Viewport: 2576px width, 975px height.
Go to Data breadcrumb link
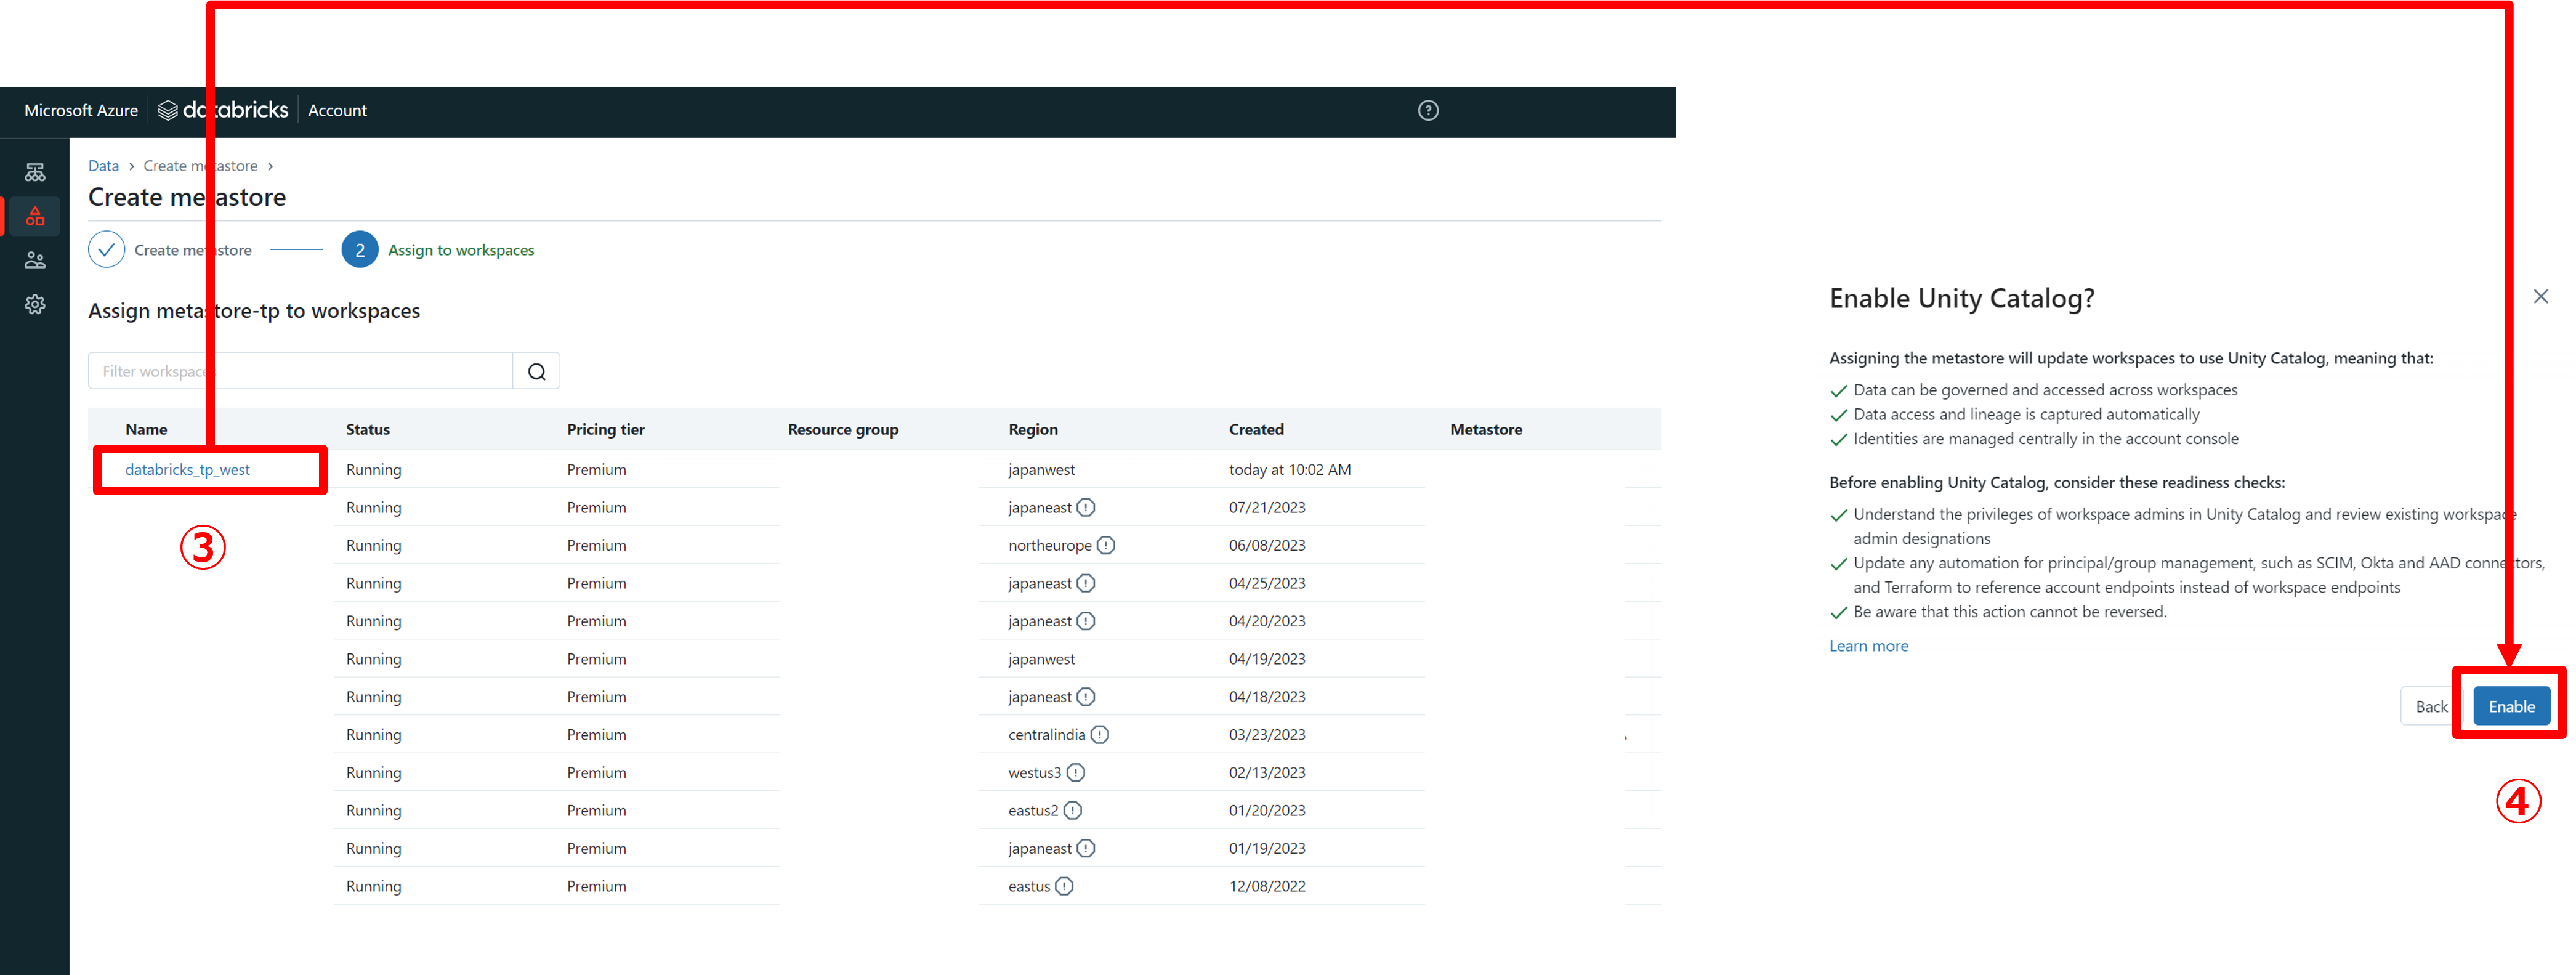(x=103, y=166)
